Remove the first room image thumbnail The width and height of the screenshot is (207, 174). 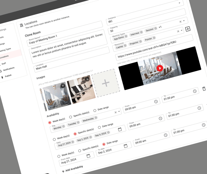click(63, 86)
